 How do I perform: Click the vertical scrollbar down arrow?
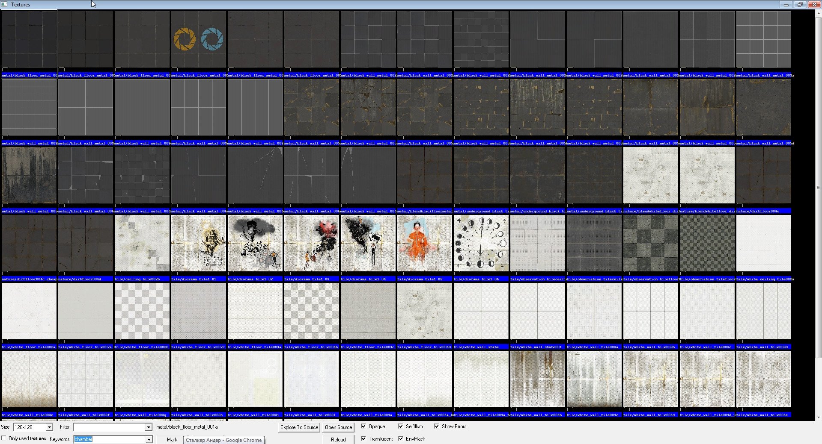(x=818, y=418)
